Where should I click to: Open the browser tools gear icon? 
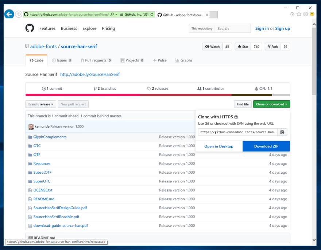tap(305, 14)
